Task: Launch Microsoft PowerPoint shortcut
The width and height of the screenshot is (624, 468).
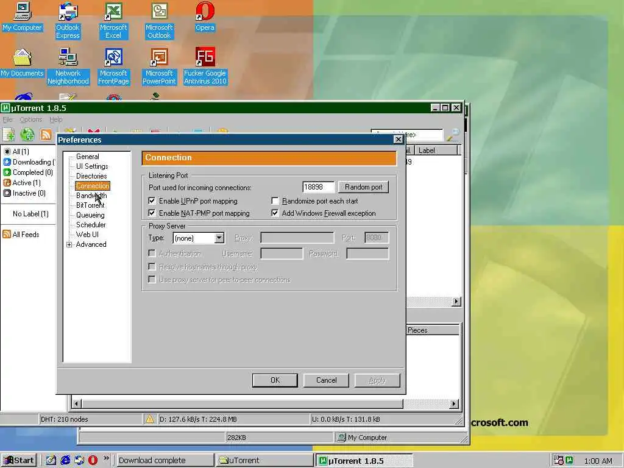Action: [159, 66]
